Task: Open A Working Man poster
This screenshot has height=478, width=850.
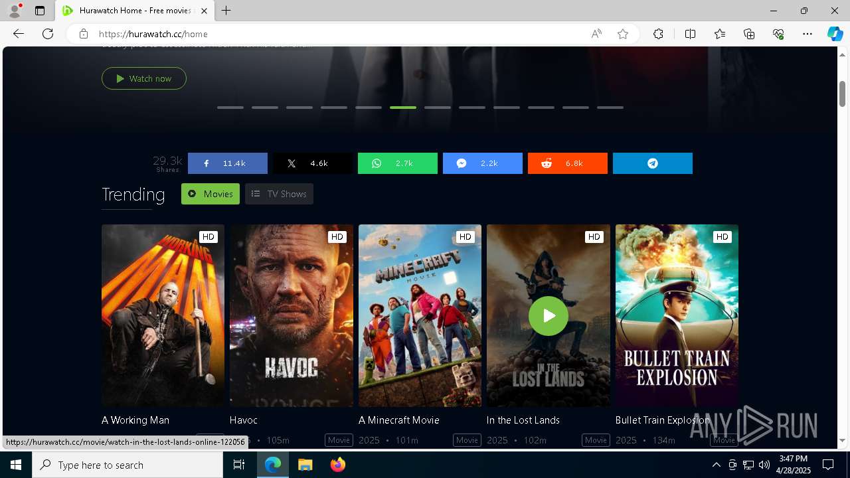Action: tap(163, 315)
